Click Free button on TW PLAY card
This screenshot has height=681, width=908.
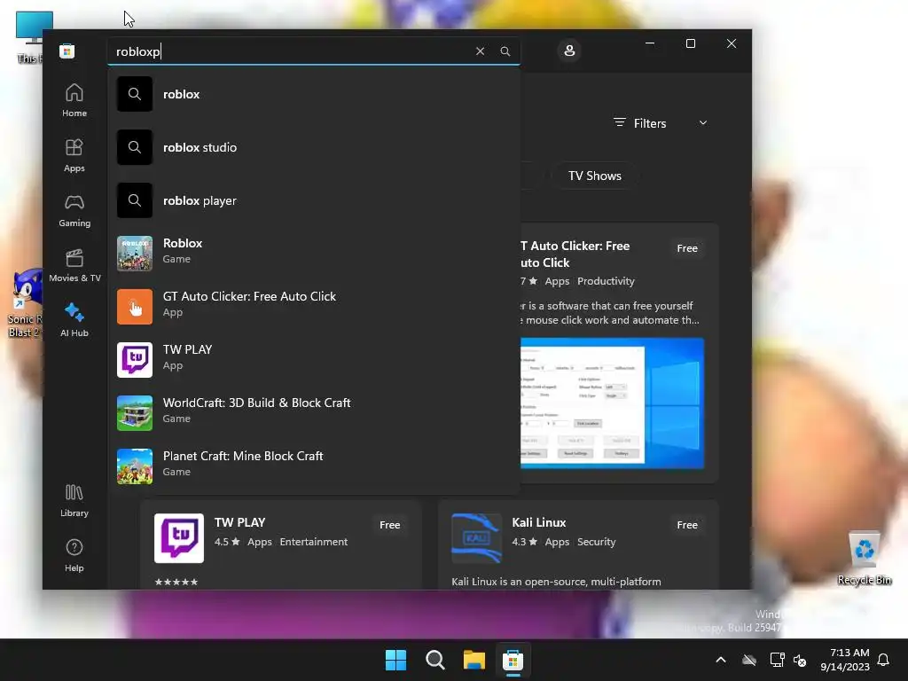coord(390,525)
